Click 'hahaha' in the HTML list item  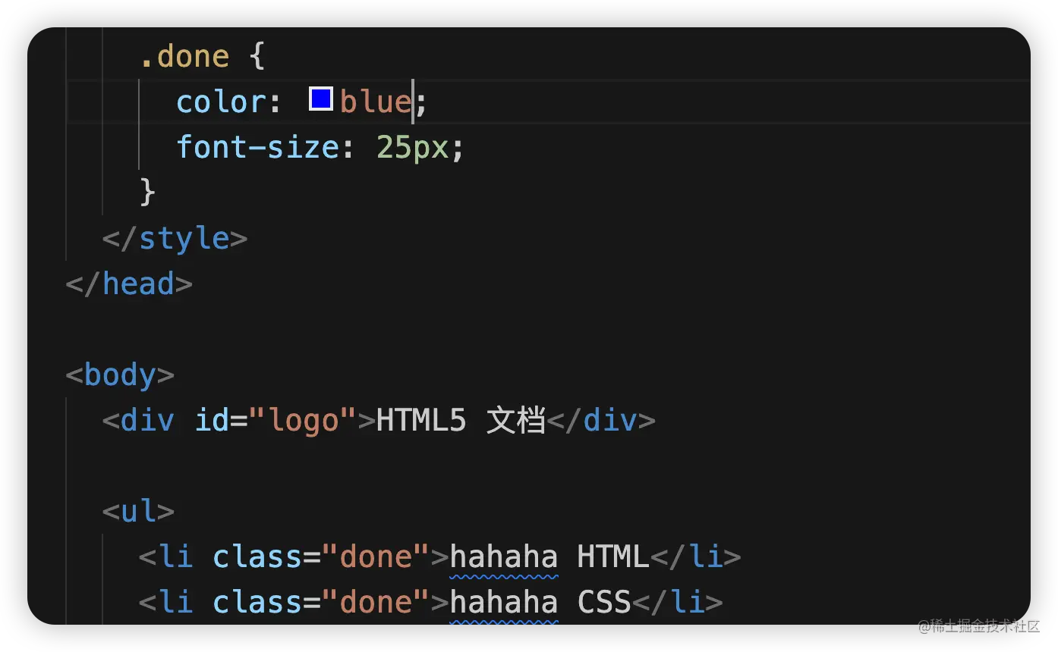(504, 558)
